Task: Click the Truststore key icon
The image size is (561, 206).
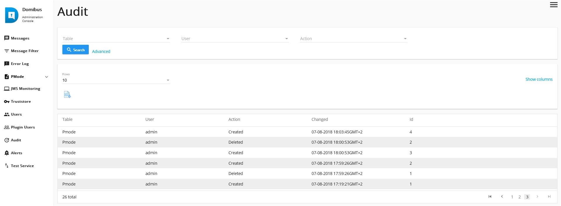Action: 7,102
